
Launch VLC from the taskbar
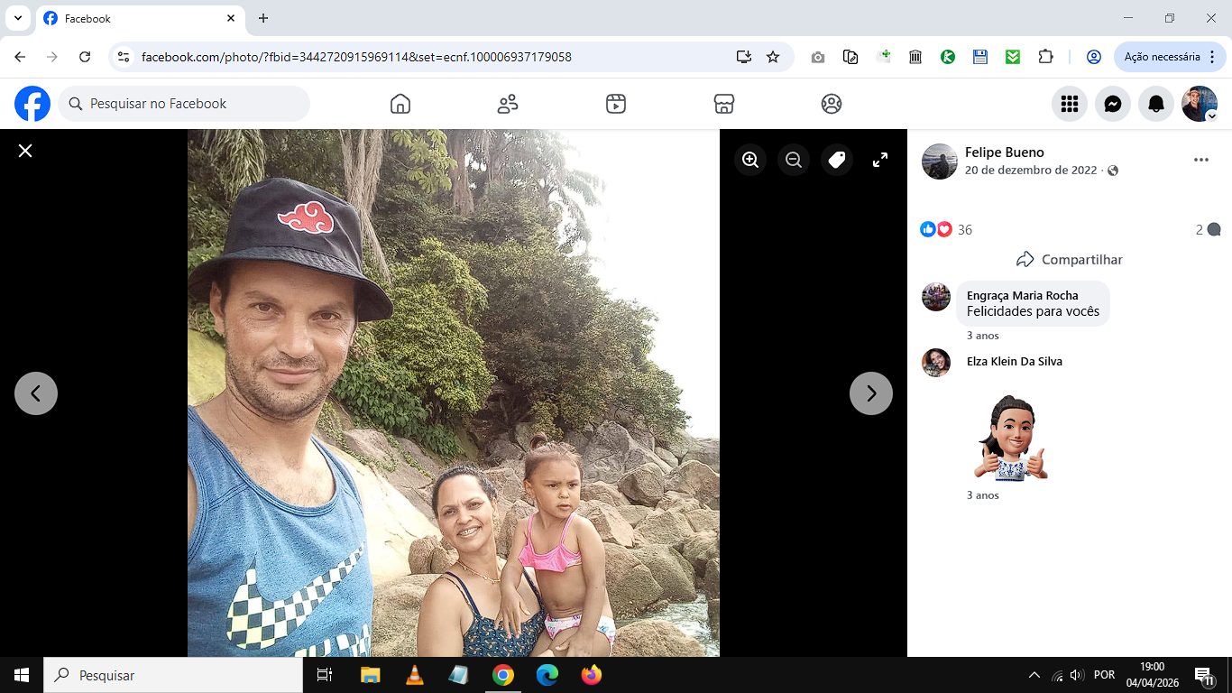tap(415, 675)
